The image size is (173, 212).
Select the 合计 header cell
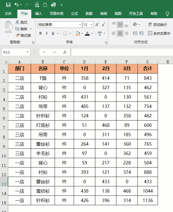pyautogui.click(x=148, y=69)
